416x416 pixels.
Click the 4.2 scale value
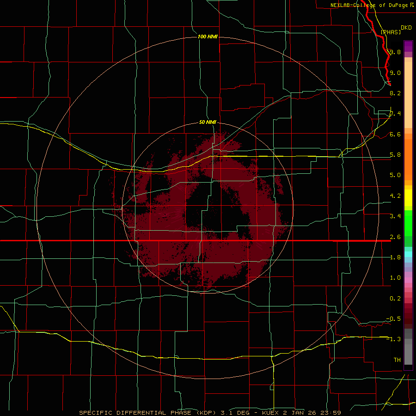click(x=395, y=196)
